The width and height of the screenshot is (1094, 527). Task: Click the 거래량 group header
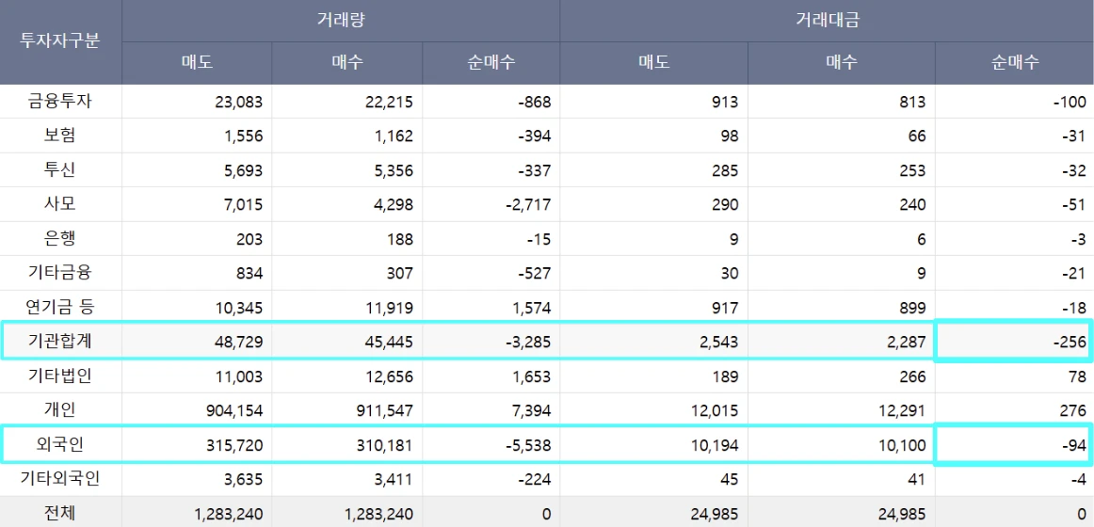tap(340, 20)
